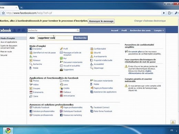Image resolution: width=179 pixels, height=134 pixels.
Task: Click the Vidéos camera icon
Action: click(x=31, y=85)
